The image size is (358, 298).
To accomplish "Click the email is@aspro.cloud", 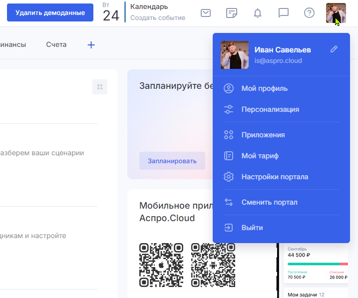I will (x=278, y=61).
